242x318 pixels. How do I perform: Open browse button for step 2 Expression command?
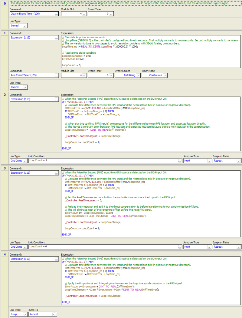pyautogui.click(x=56, y=99)
